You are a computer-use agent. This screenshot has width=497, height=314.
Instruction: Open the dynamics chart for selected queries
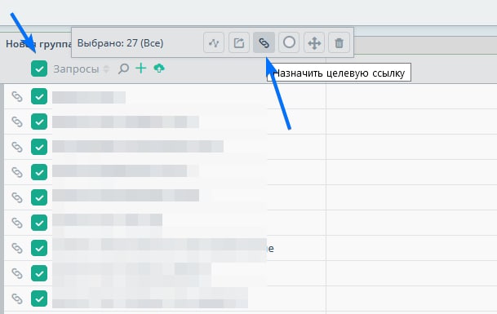pos(214,42)
